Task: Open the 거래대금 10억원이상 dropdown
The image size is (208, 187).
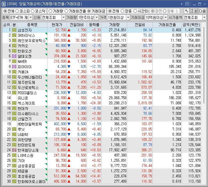Action: pyautogui.click(x=166, y=17)
